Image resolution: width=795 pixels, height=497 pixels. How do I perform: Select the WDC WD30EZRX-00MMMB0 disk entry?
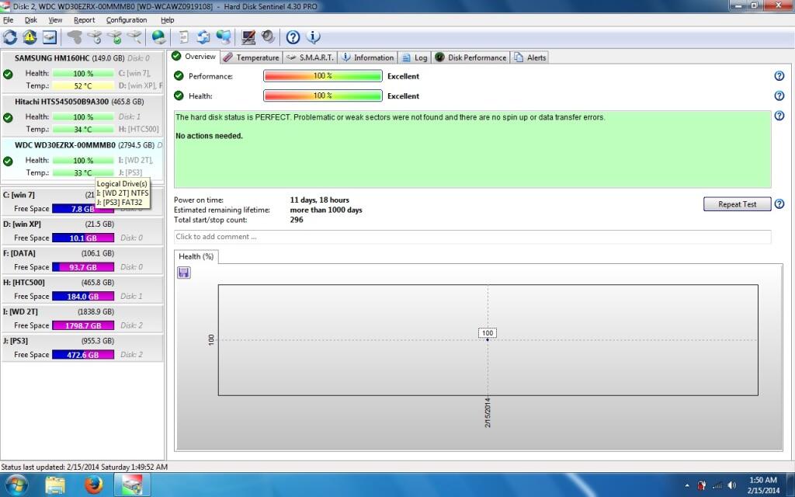tap(82, 158)
